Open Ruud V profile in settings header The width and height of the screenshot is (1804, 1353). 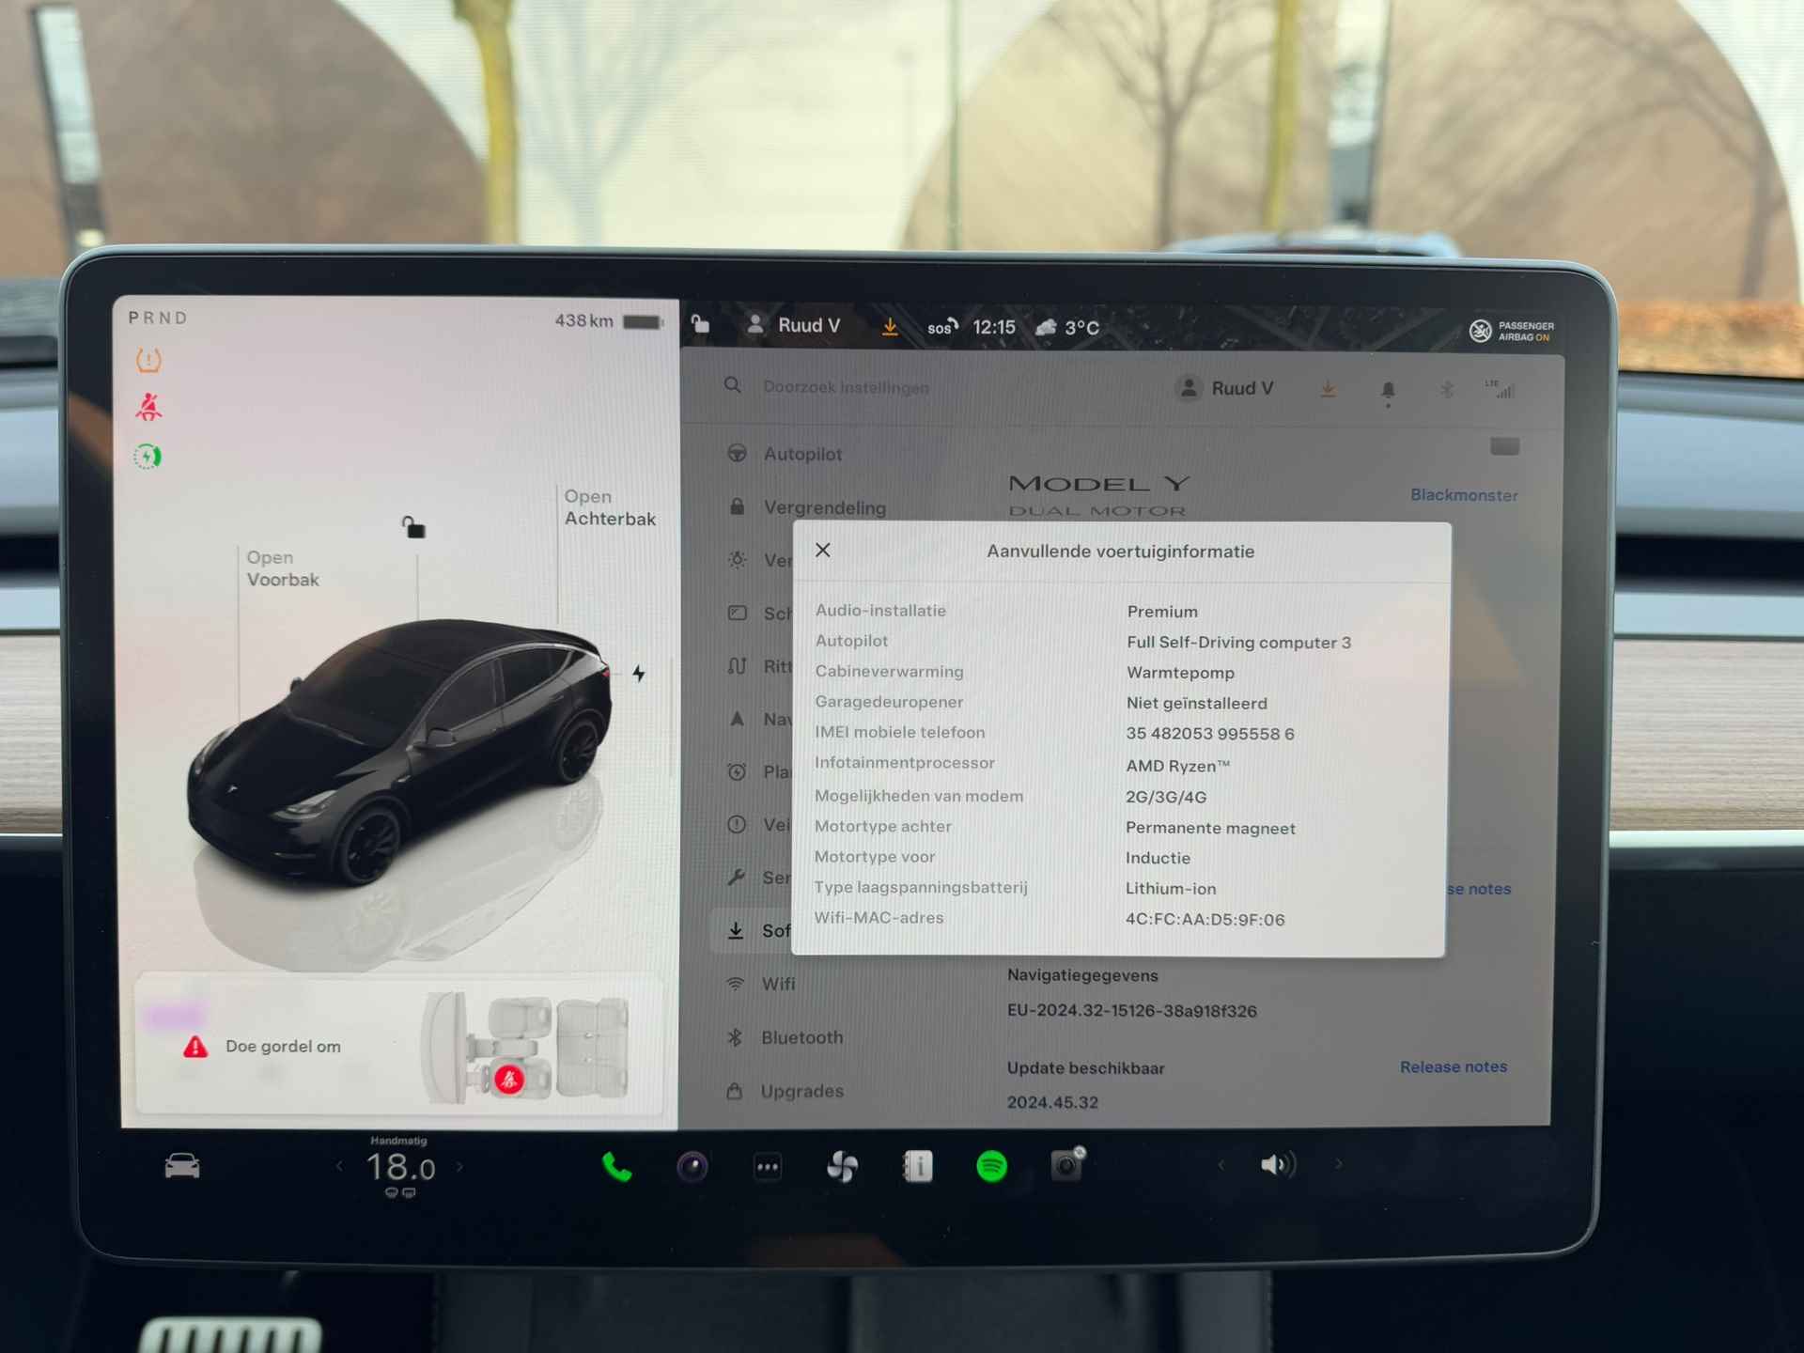1225,388
